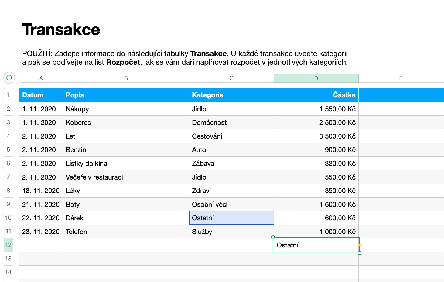This screenshot has width=444, height=282.
Task: Select the Lístky do kina cell
Action: tap(126, 163)
